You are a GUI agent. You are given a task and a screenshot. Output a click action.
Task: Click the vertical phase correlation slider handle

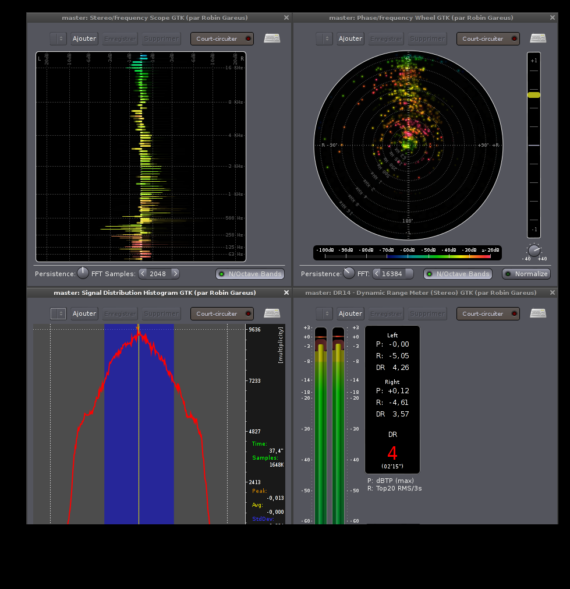click(533, 94)
